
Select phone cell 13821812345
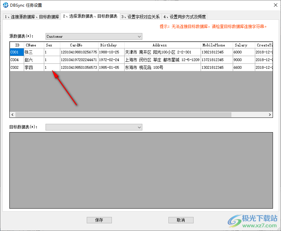(x=217, y=52)
